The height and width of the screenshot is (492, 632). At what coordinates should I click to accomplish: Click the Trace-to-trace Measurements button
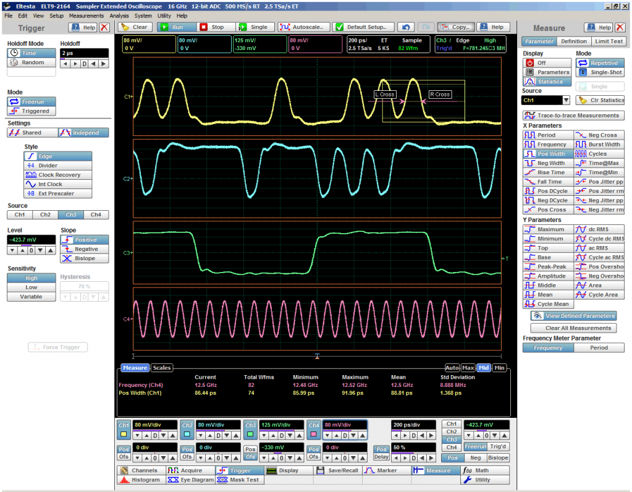(573, 116)
